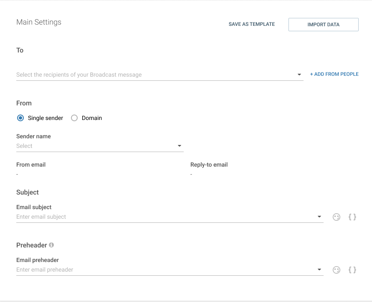Click the Reply-to email label

click(x=209, y=165)
